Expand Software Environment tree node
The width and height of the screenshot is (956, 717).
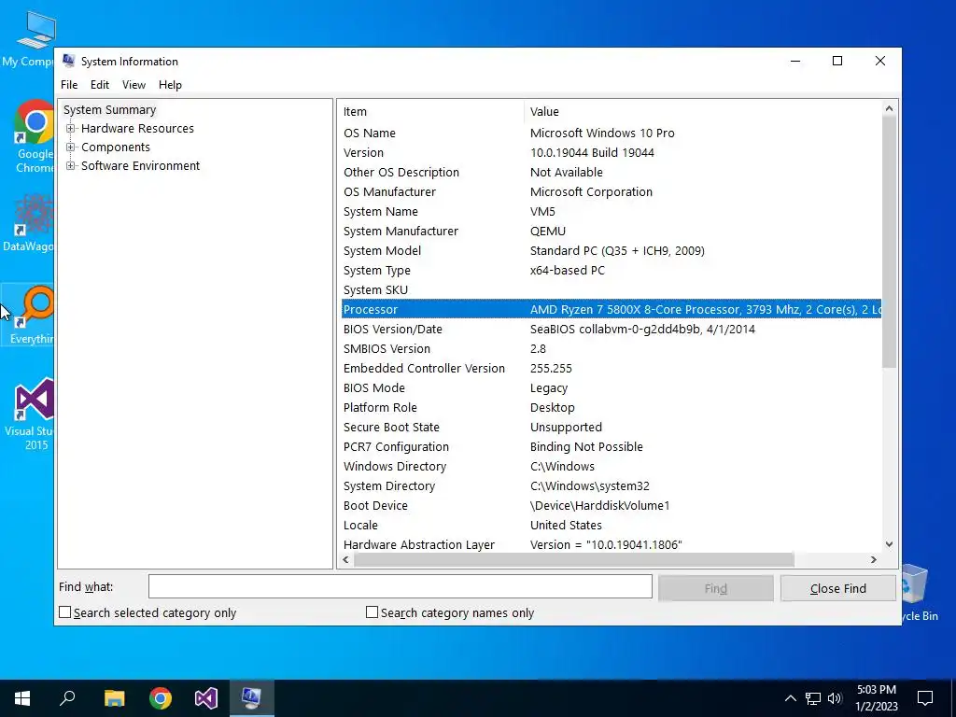[71, 166]
